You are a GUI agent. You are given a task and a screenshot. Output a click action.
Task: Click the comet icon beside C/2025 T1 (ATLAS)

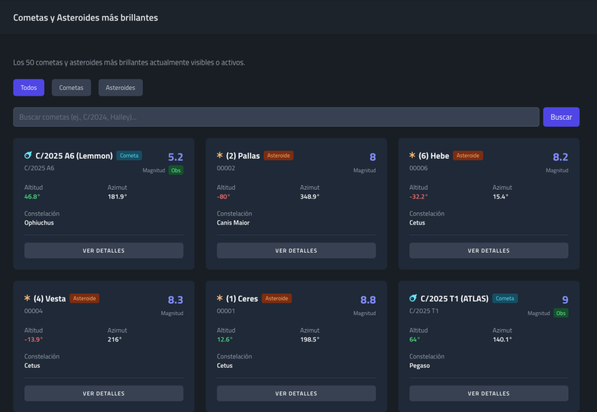coord(413,298)
